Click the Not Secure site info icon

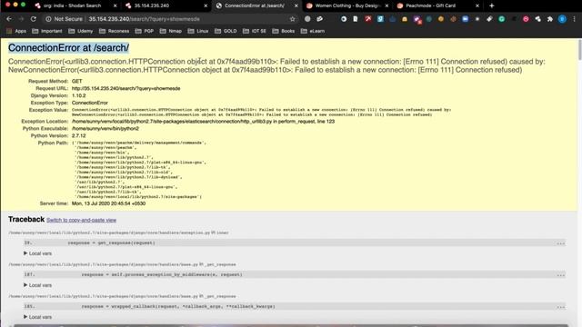coord(48,19)
